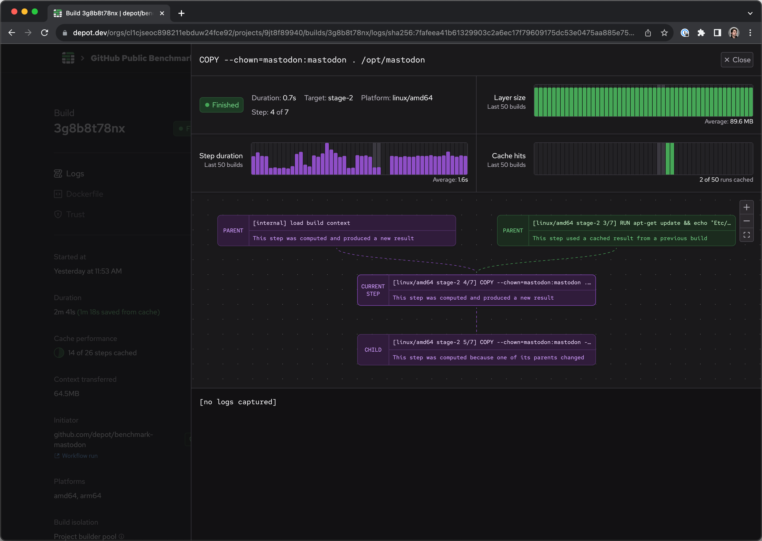Open the Dockerfile view in the sidebar
The width and height of the screenshot is (762, 541).
point(84,194)
